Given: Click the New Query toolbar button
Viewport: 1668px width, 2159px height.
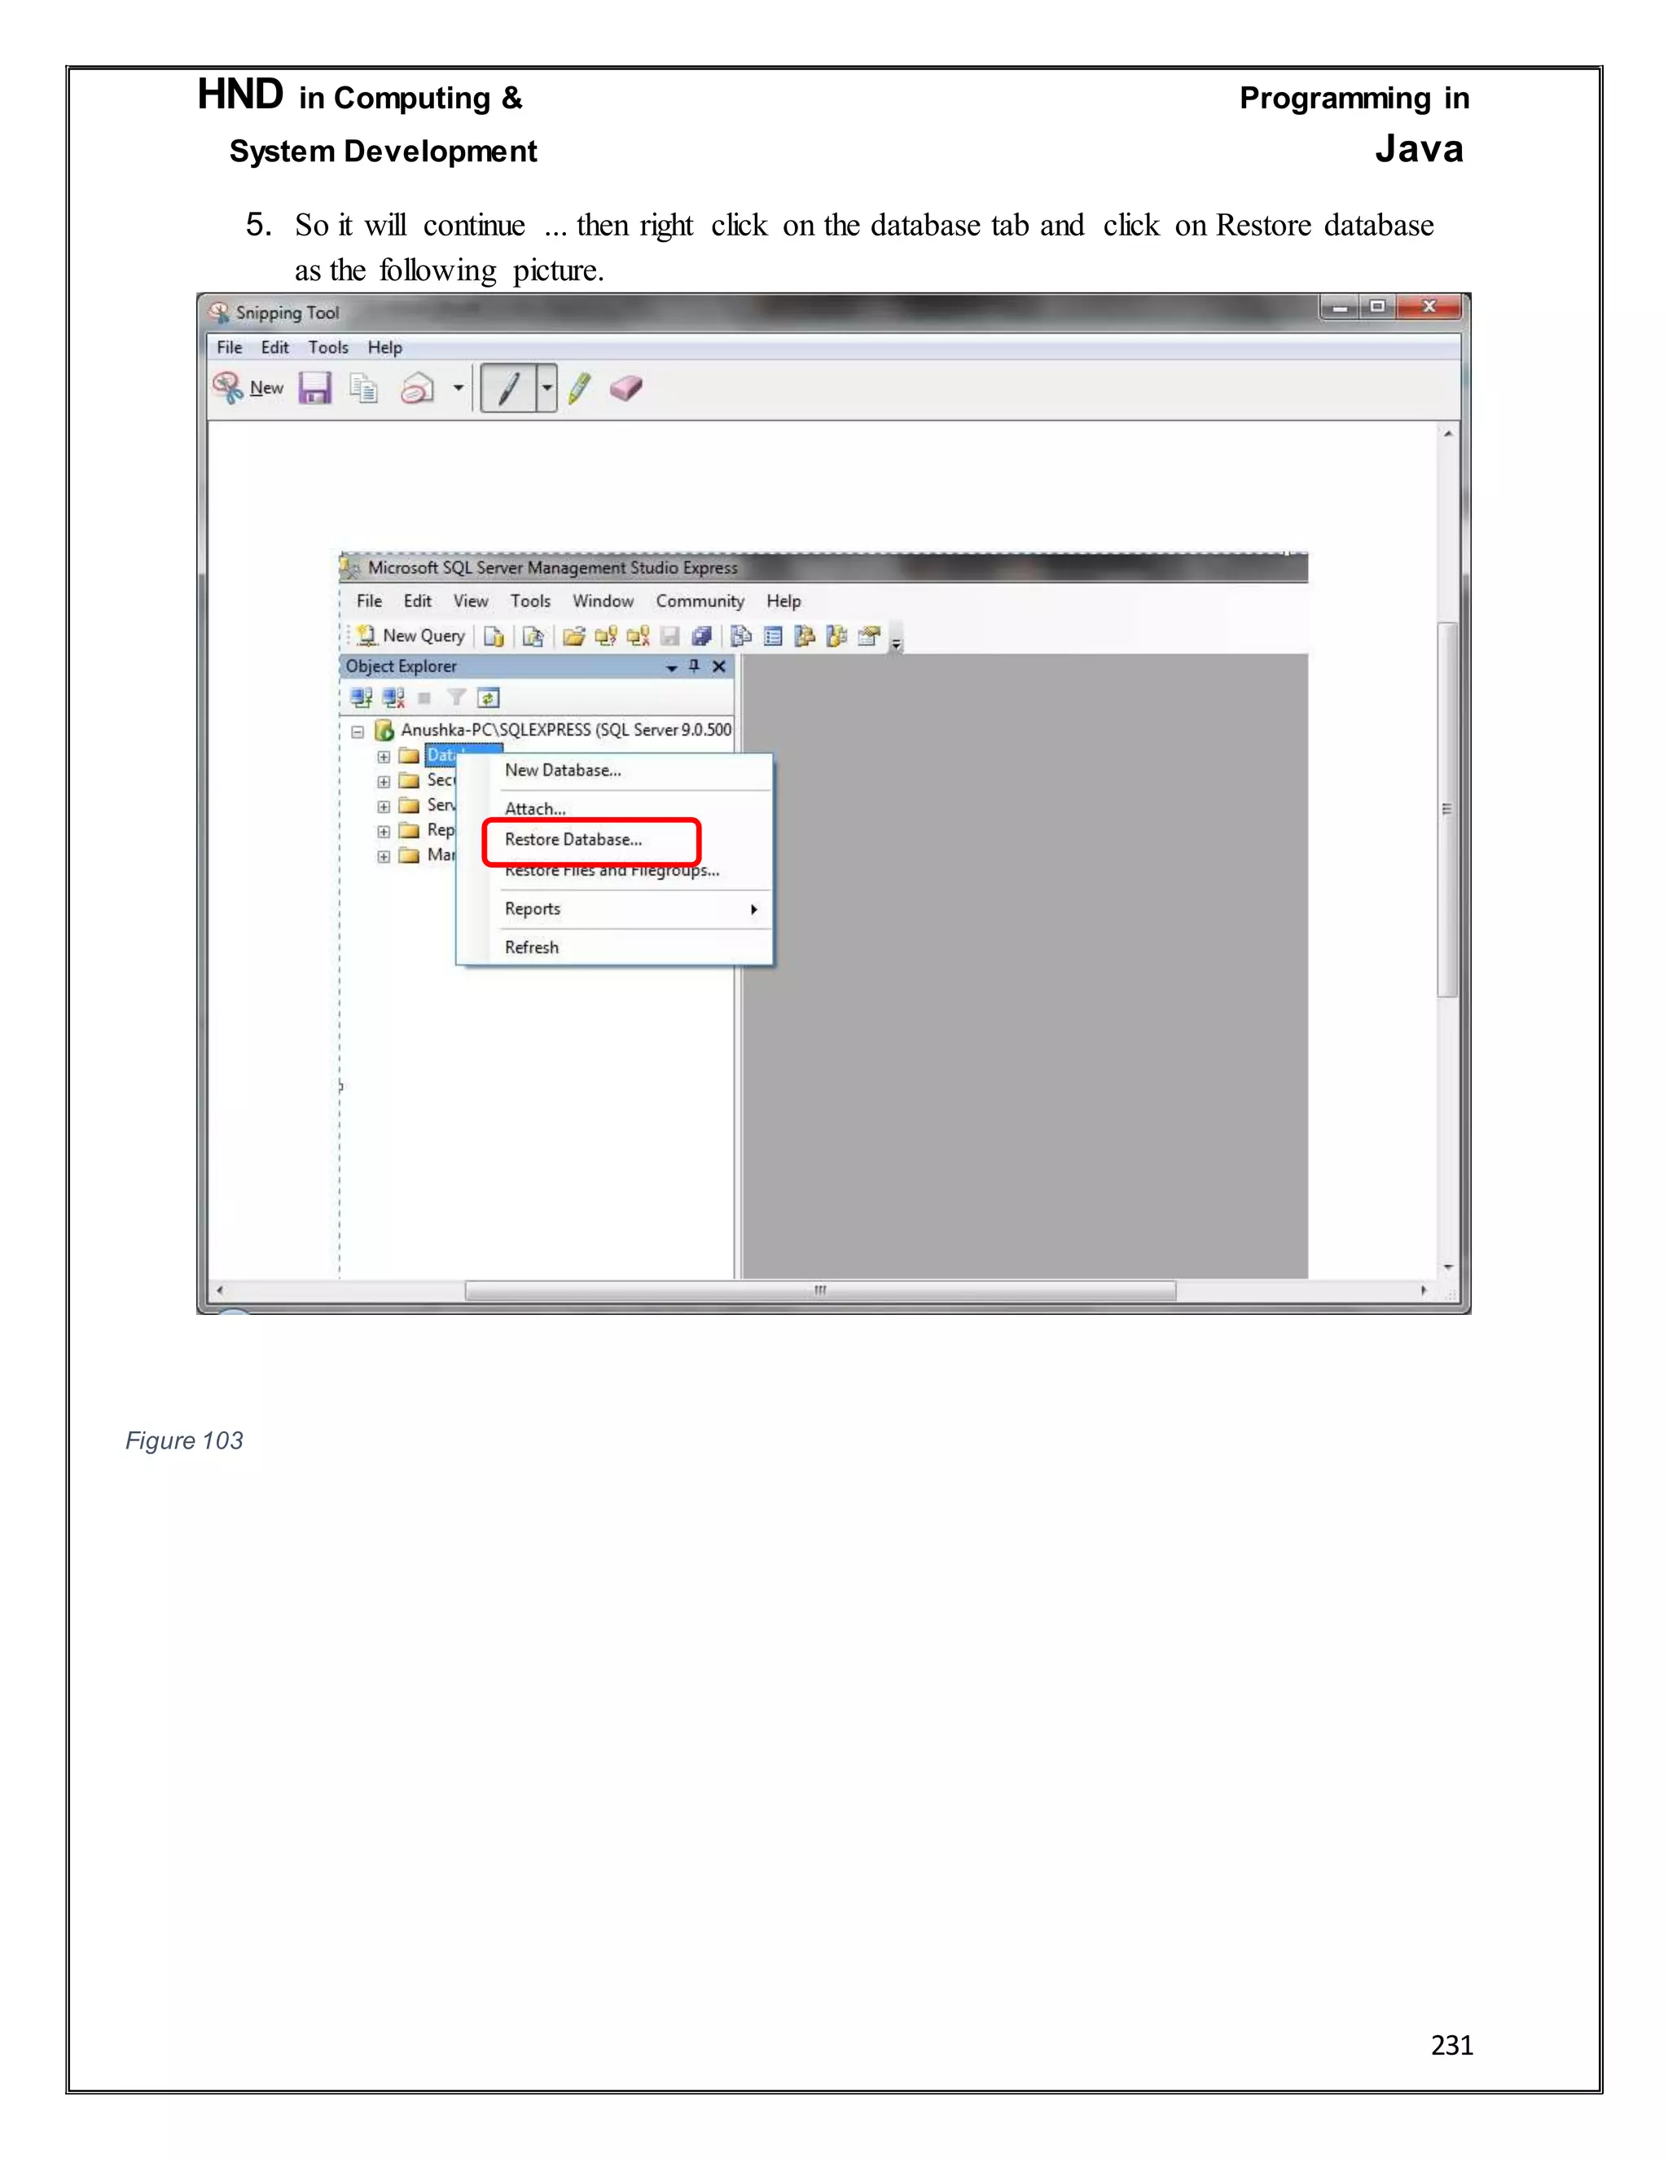Looking at the screenshot, I should click(410, 635).
